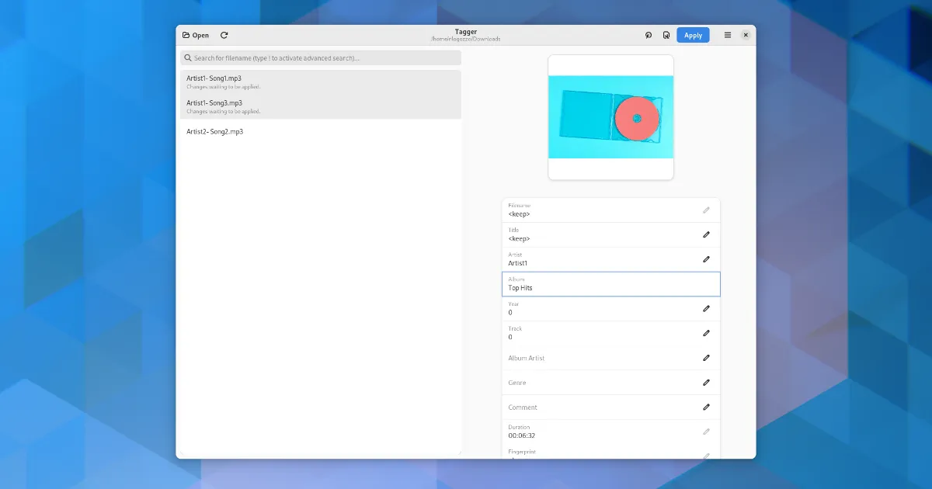The image size is (932, 489).
Task: Select Artist1- Song3.mp3 in file list
Action: pos(320,106)
